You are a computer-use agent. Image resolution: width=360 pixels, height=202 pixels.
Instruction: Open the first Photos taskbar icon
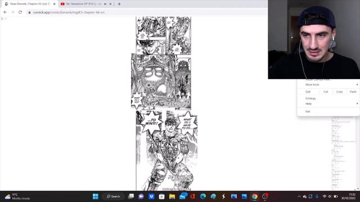[x=234, y=196]
